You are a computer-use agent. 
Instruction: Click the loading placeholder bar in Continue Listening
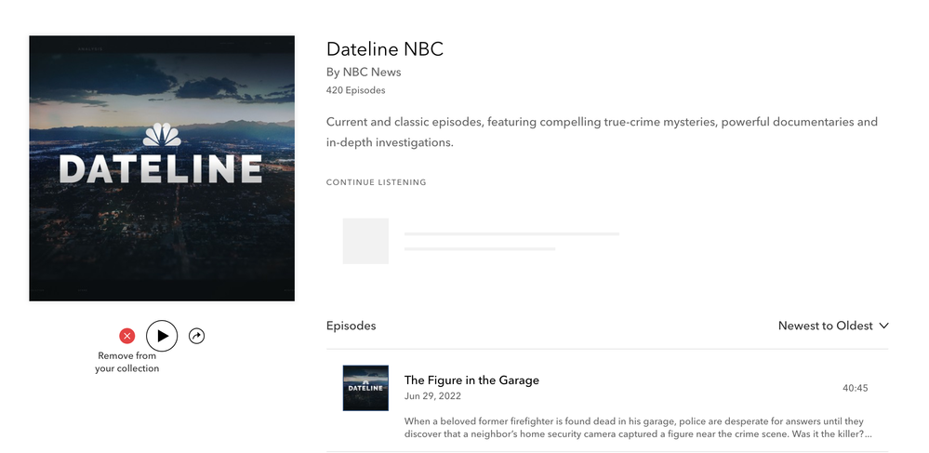click(x=511, y=234)
